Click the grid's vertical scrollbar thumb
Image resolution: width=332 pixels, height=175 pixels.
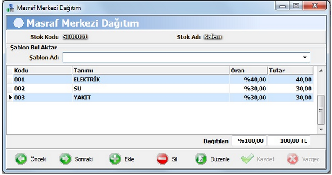[x=321, y=109]
